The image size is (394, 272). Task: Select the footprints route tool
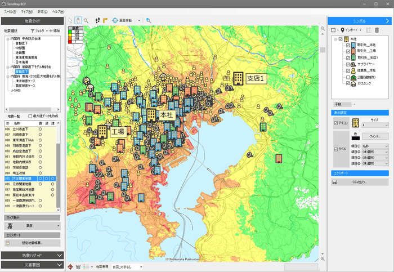coord(98,20)
